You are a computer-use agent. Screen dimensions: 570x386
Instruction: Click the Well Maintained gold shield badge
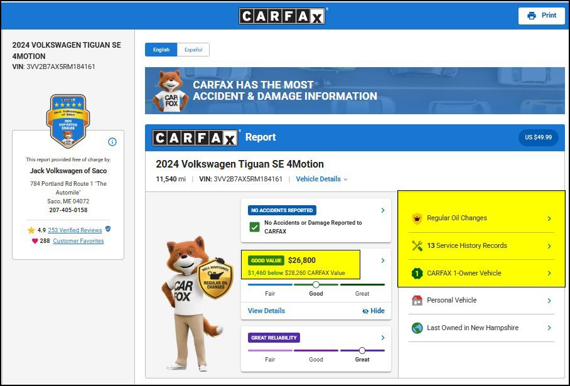pos(215,278)
